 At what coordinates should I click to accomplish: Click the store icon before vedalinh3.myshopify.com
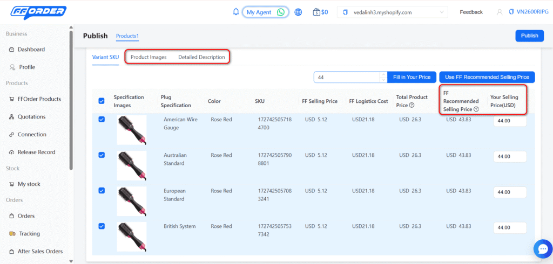[x=345, y=12]
